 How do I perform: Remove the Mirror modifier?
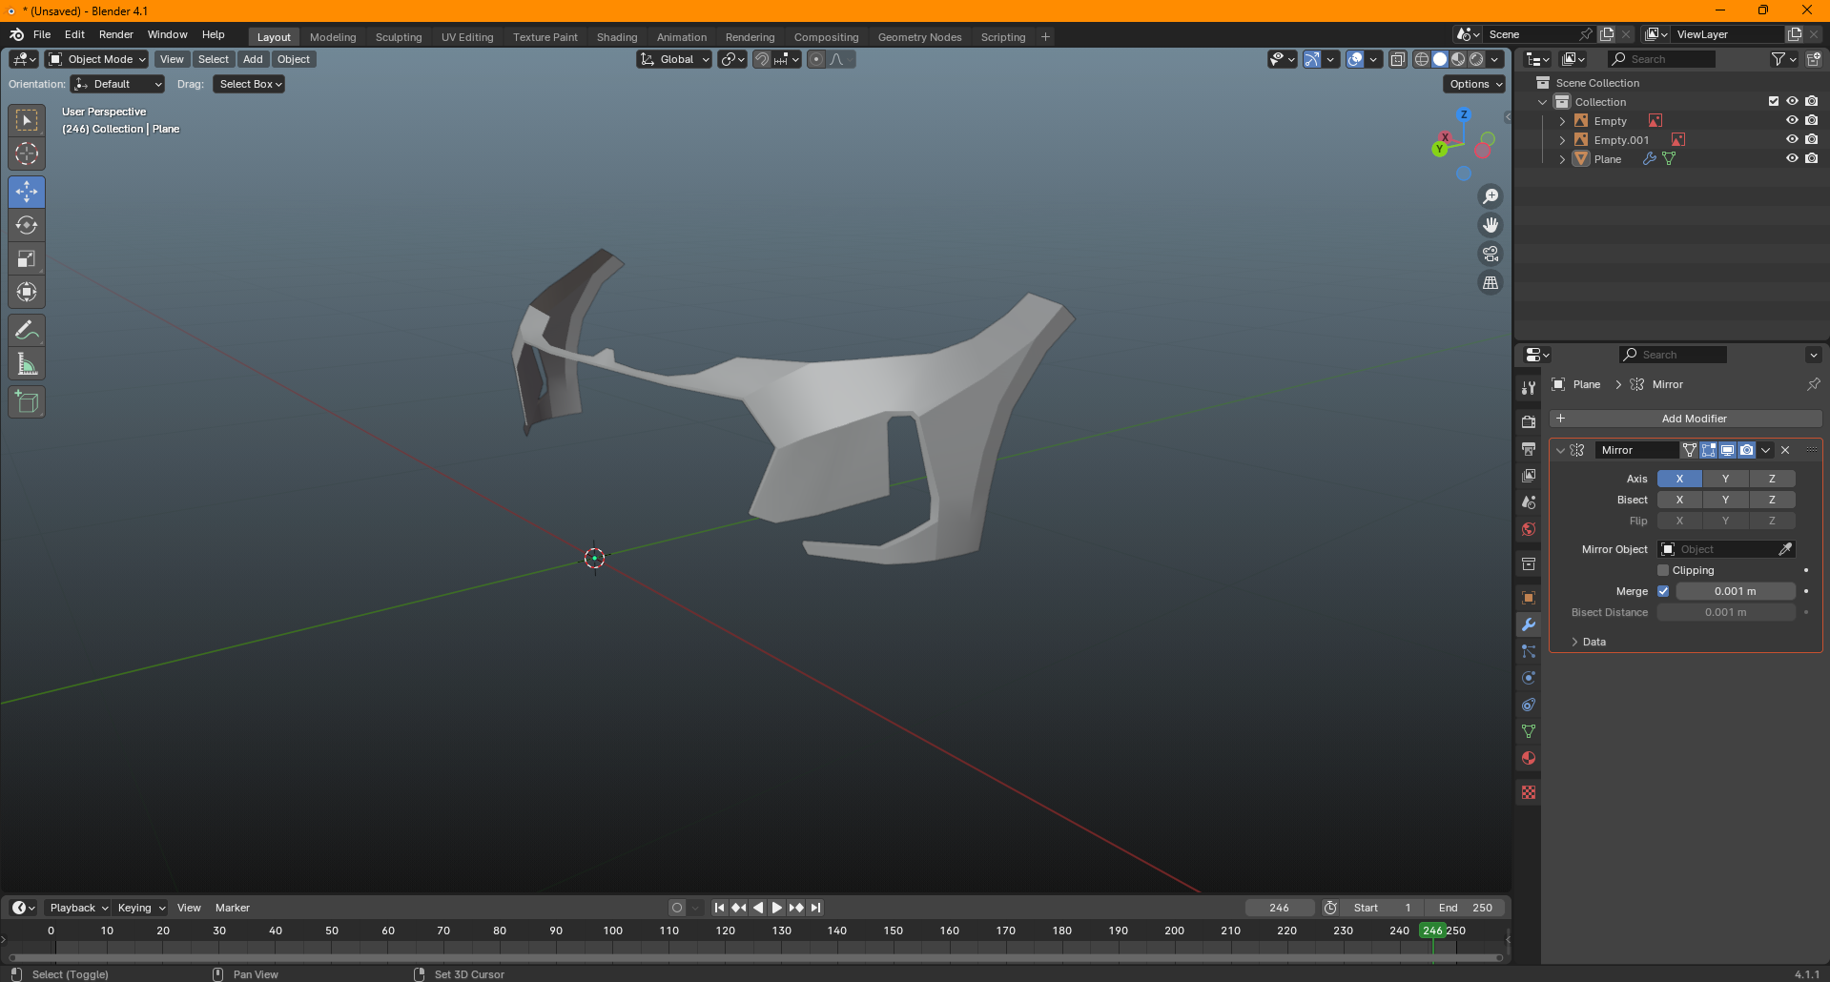pyautogui.click(x=1785, y=450)
